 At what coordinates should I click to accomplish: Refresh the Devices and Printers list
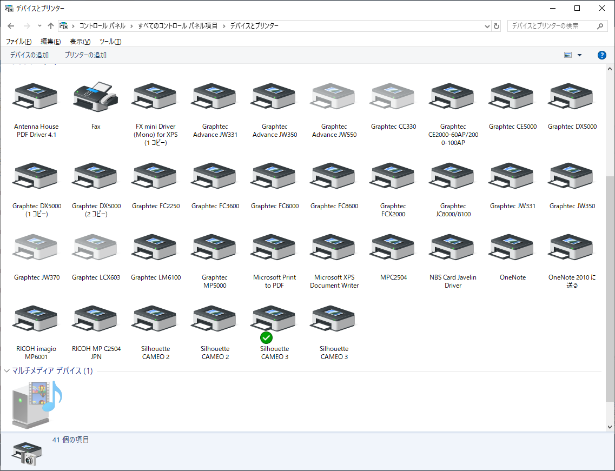click(497, 26)
